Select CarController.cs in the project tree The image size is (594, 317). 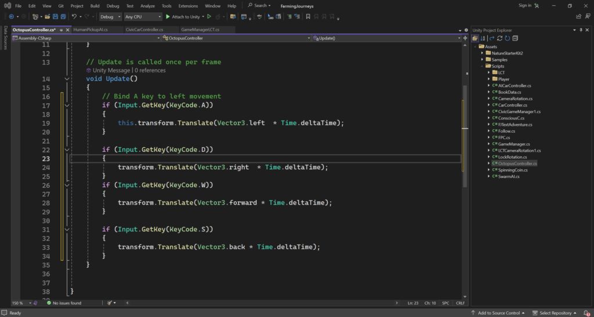[x=512, y=105]
